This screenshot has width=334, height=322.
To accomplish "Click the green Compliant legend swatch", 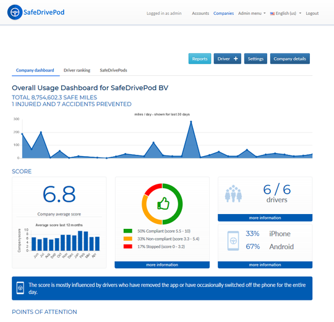I will tap(128, 231).
